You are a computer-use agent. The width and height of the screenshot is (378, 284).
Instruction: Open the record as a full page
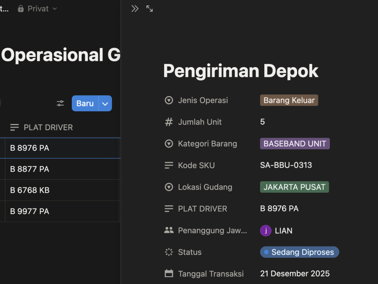(x=149, y=9)
